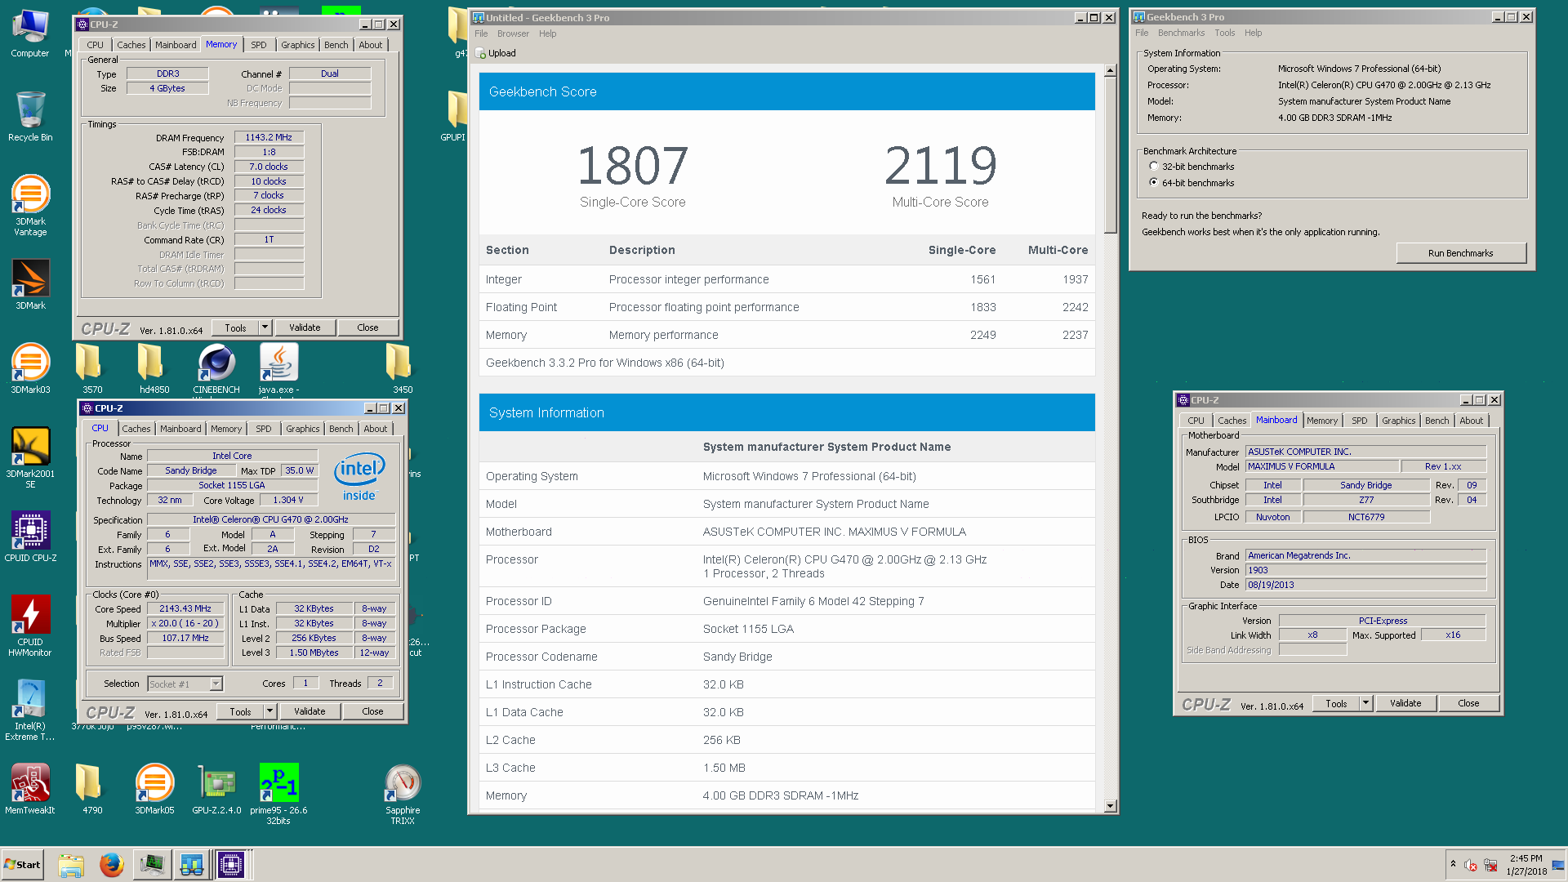Click the network tray icon
Viewport: 1568px width, 882px height.
tap(1490, 865)
